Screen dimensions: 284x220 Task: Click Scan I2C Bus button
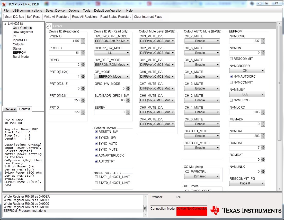coord(14,17)
